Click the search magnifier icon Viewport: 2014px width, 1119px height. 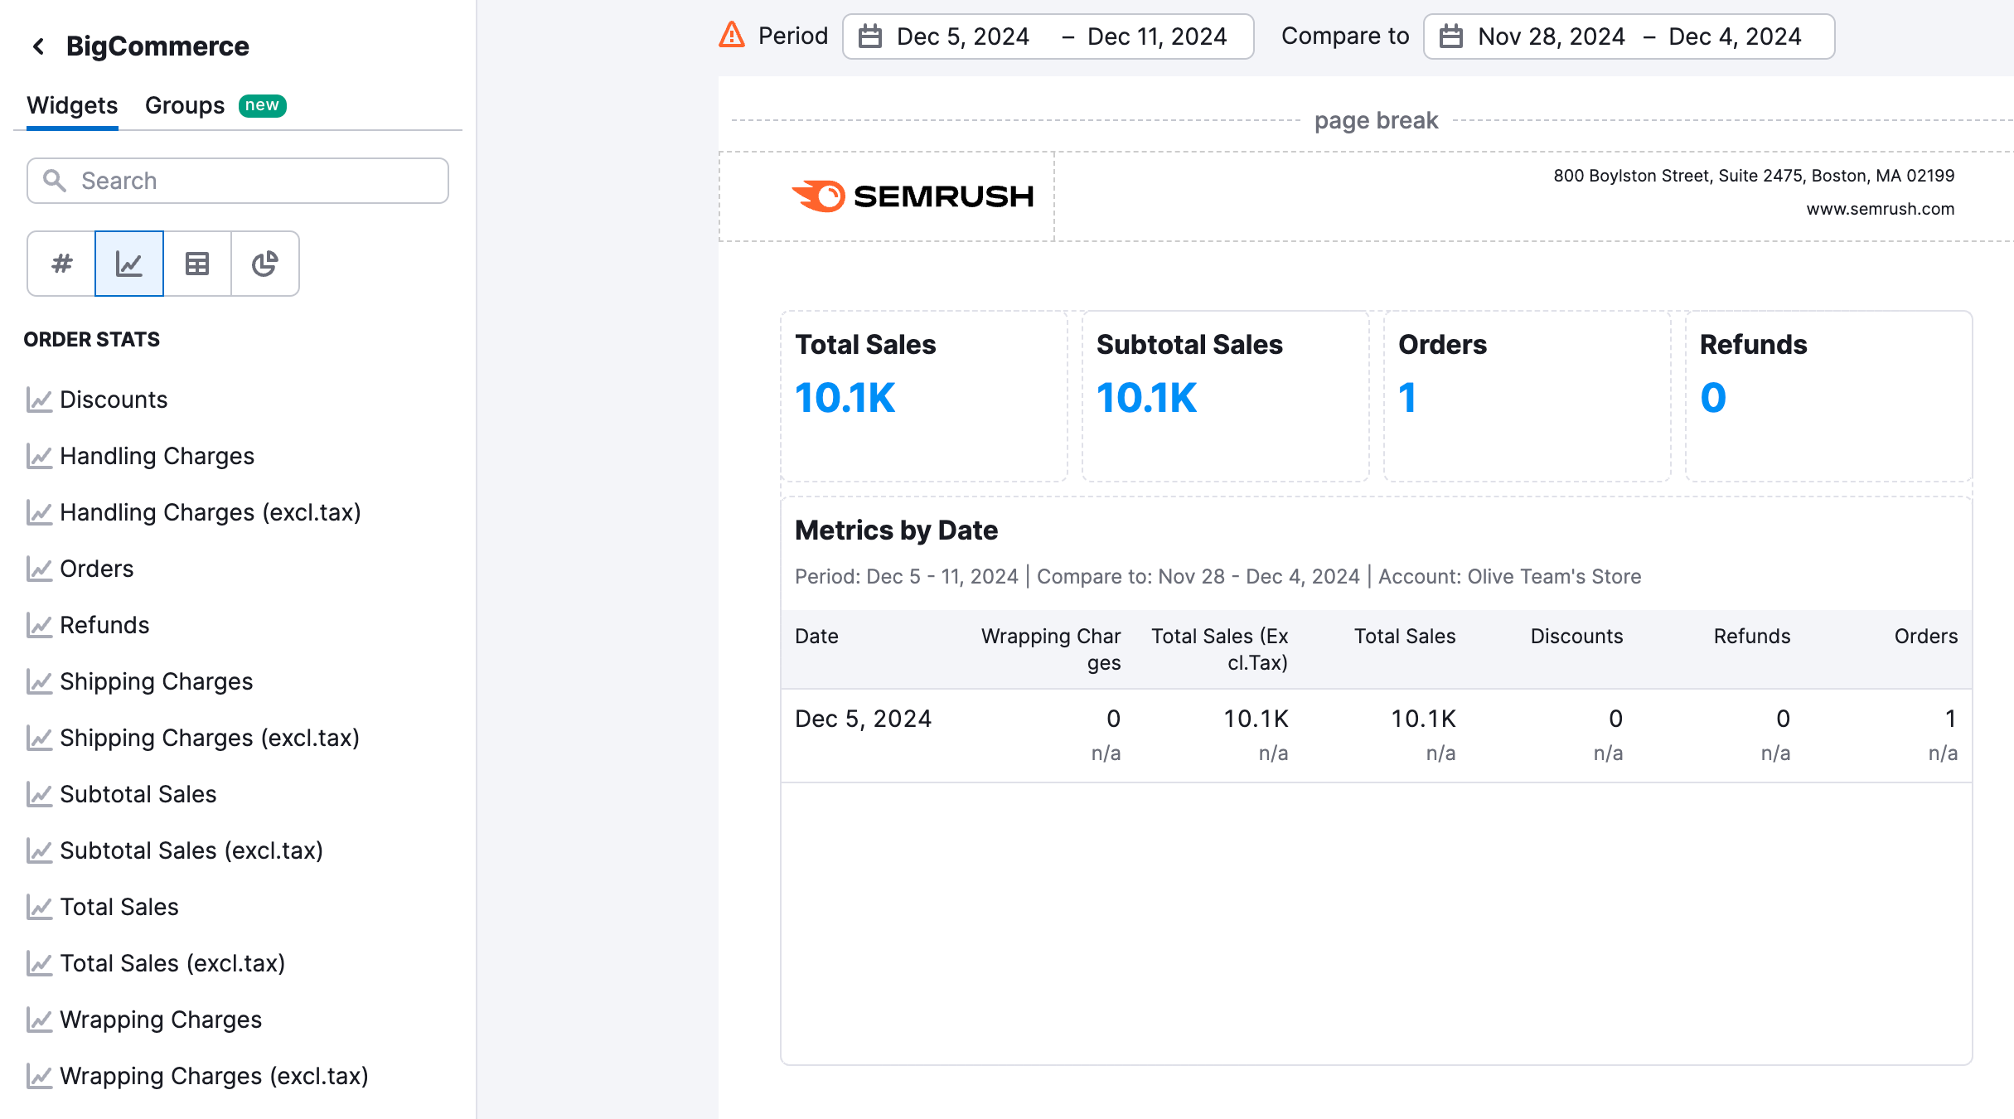[x=55, y=180]
